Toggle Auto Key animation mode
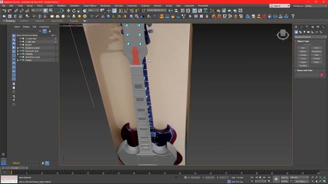 tap(284, 177)
